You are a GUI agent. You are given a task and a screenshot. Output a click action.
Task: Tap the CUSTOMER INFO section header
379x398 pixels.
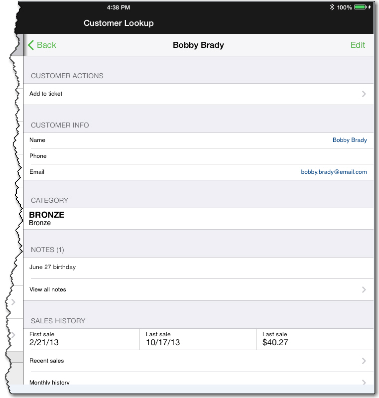pyautogui.click(x=60, y=125)
